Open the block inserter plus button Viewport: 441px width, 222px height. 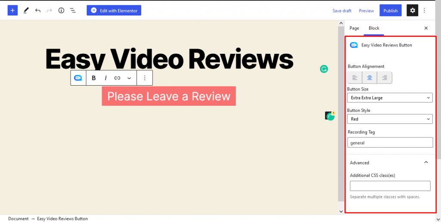12,11
